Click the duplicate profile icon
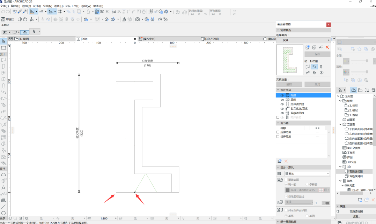The width and height of the screenshot is (376, 224). [314, 47]
